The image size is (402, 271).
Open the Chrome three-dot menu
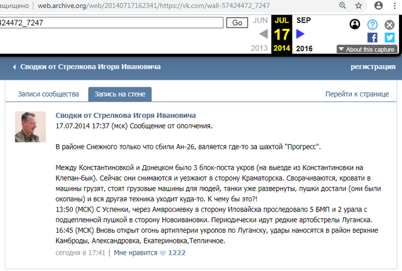[395, 6]
